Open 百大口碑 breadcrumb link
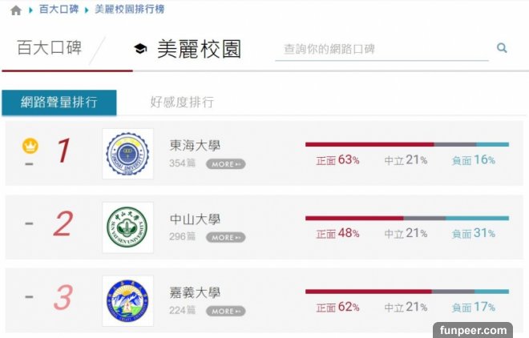 (x=59, y=10)
